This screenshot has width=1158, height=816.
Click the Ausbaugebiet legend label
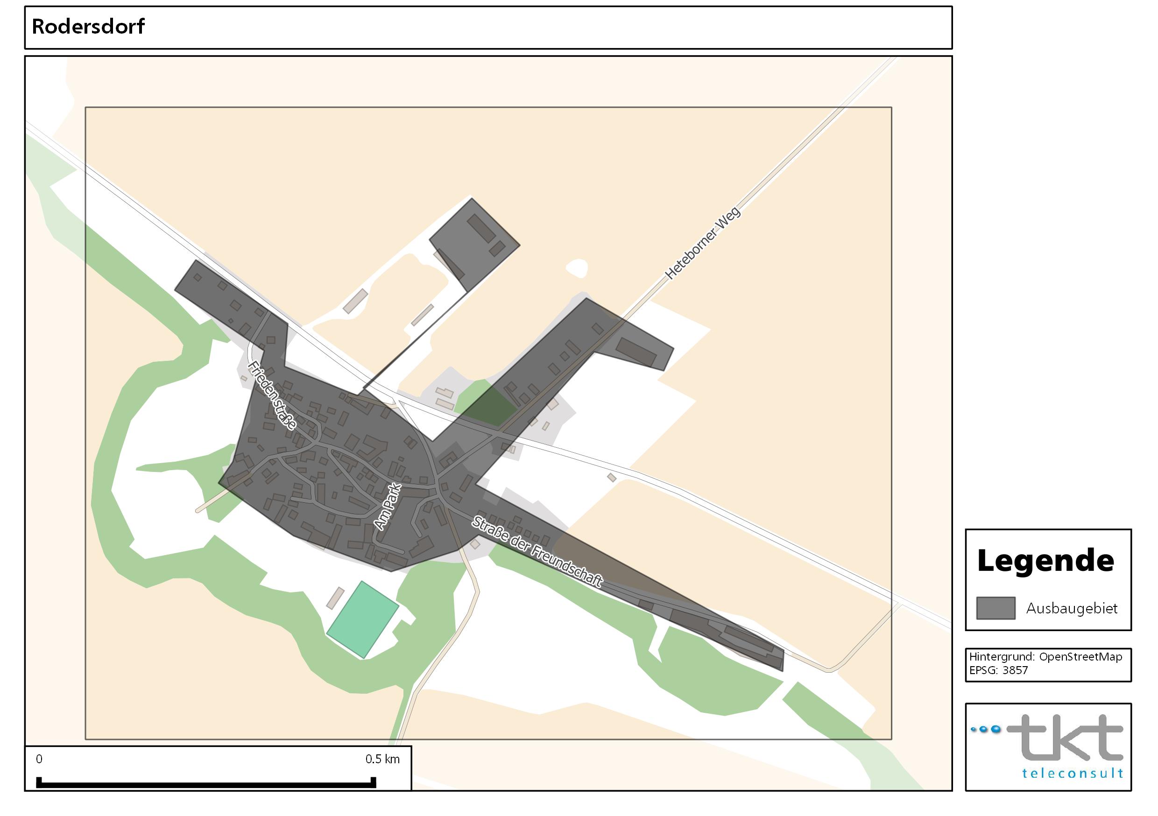(x=1072, y=609)
